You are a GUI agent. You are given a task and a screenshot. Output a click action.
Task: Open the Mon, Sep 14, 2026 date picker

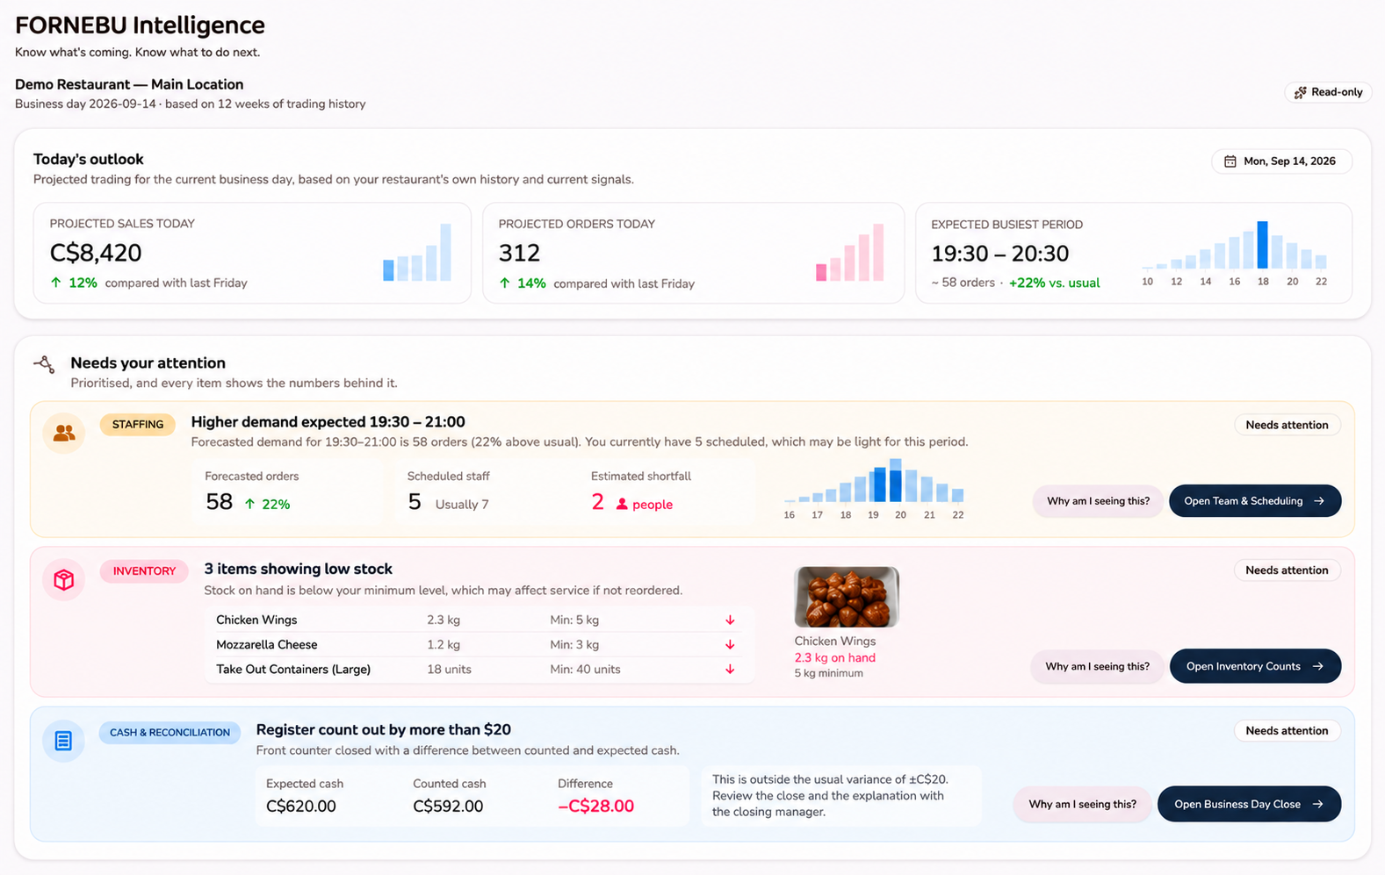[x=1281, y=161]
